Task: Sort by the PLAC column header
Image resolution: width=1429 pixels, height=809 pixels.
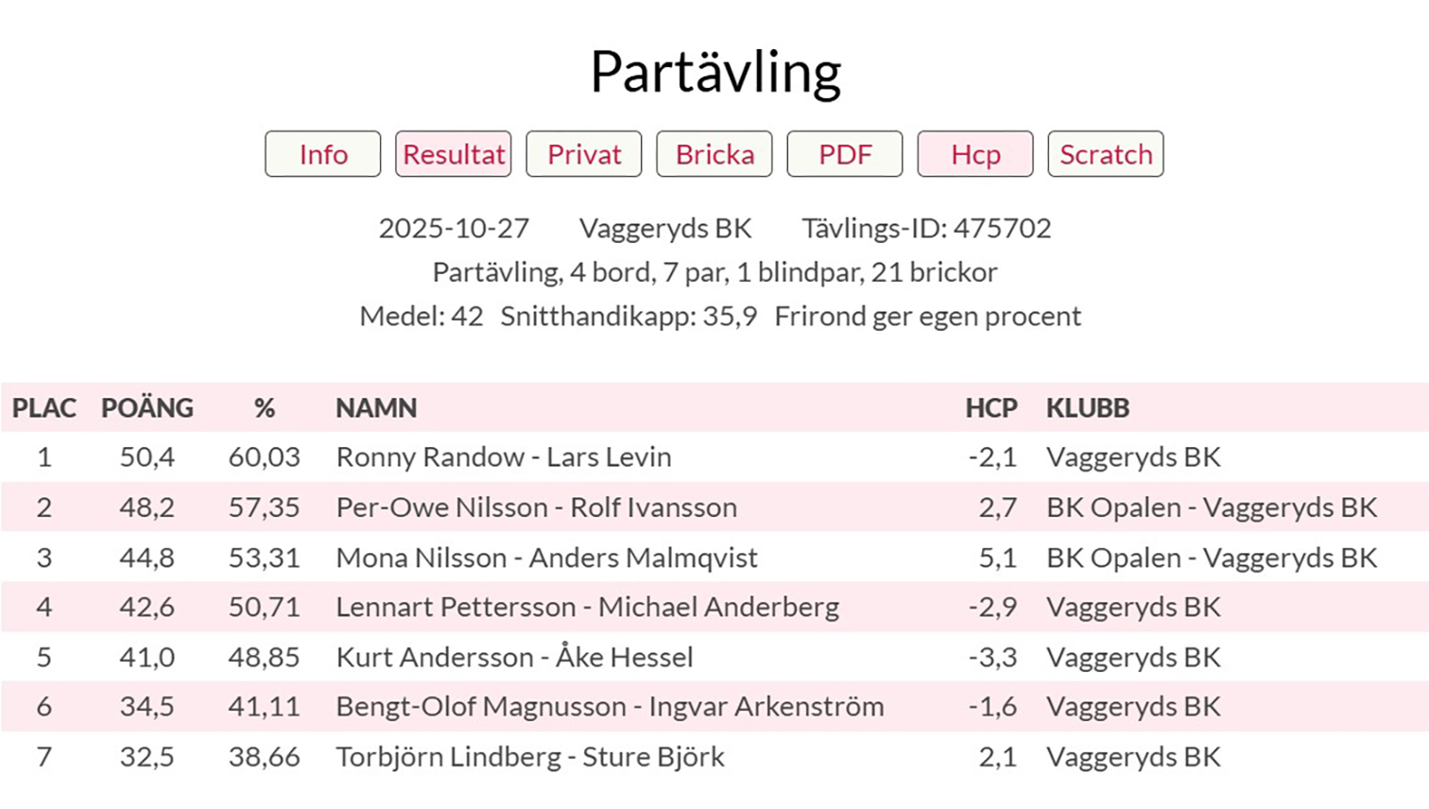Action: pyautogui.click(x=43, y=408)
